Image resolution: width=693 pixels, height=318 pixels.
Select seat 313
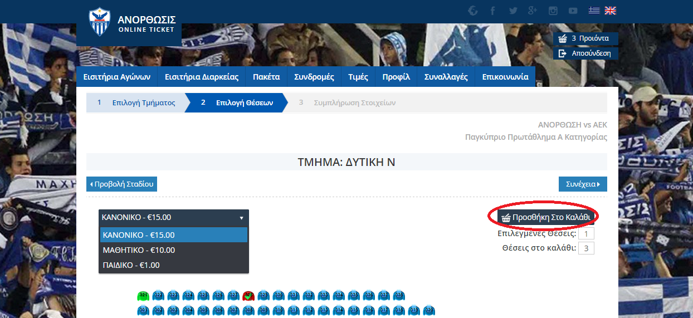pos(324,311)
